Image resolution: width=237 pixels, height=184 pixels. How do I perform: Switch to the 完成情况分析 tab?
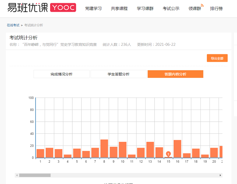click(x=61, y=74)
